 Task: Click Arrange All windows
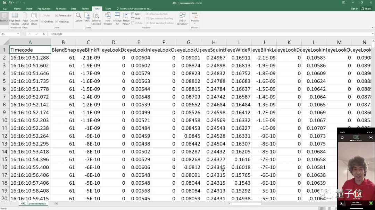[x=117, y=19]
